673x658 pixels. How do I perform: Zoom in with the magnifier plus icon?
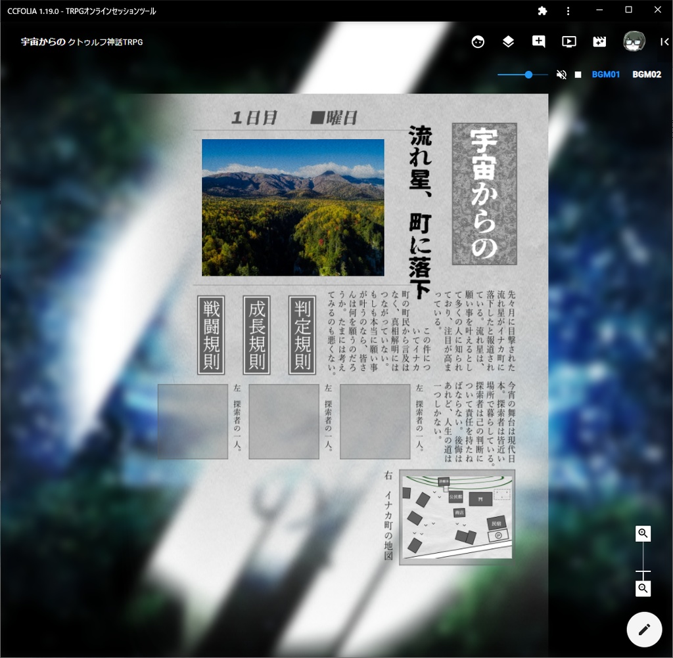(643, 533)
